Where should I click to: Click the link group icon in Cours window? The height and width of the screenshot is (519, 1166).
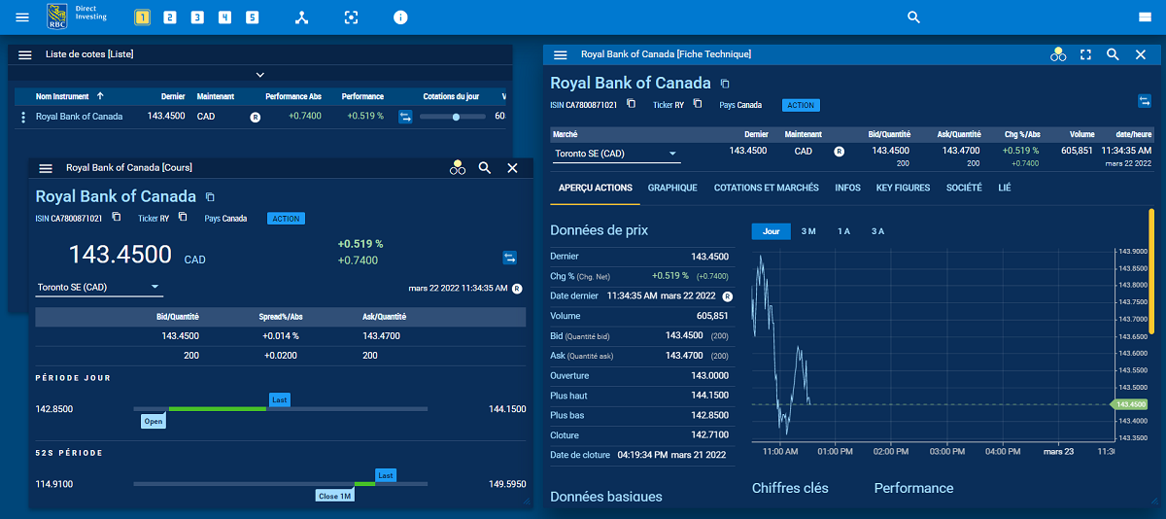[458, 168]
